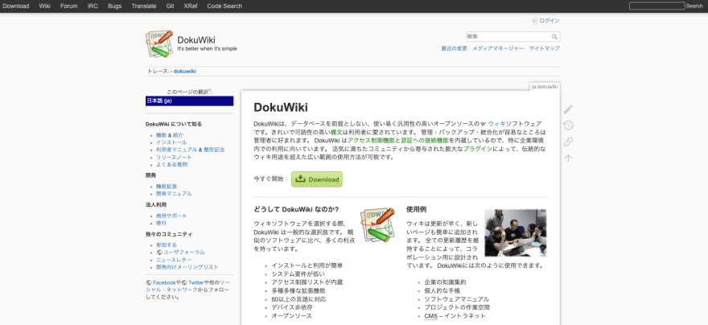
Task: Open ニュースレター newsletter link
Action: [174, 260]
